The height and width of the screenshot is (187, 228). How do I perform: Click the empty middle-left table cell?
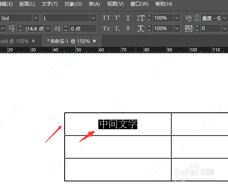[x=118, y=147]
